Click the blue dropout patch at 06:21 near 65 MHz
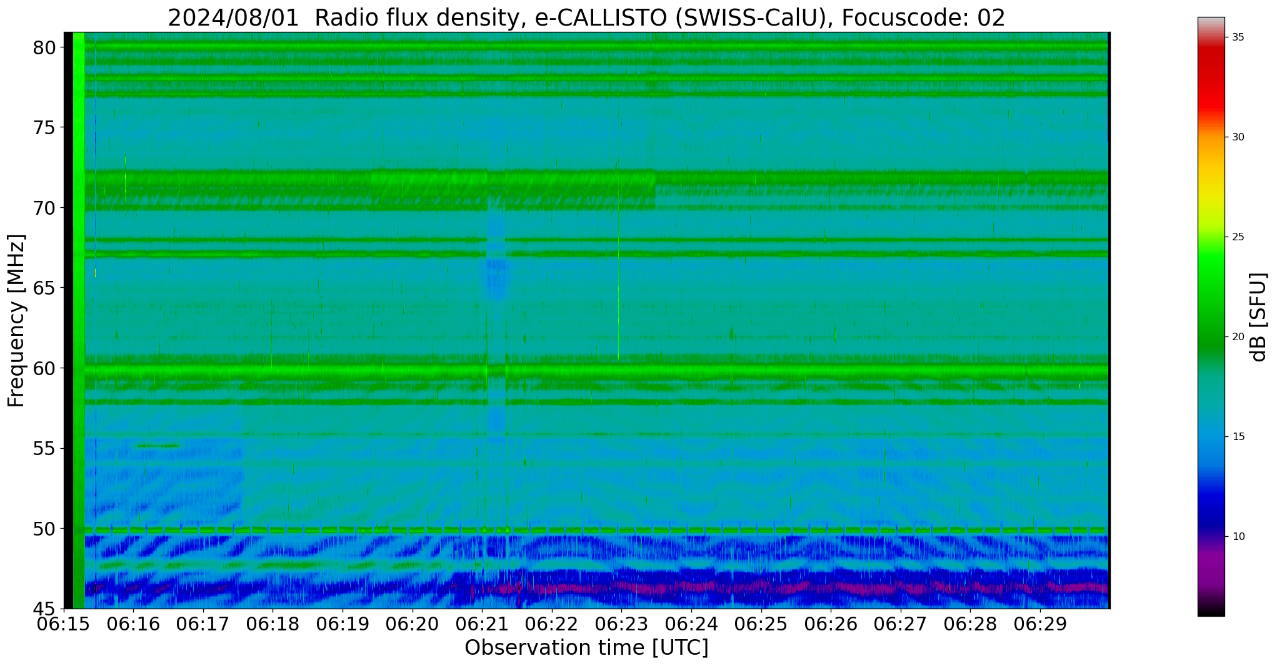 click(496, 280)
